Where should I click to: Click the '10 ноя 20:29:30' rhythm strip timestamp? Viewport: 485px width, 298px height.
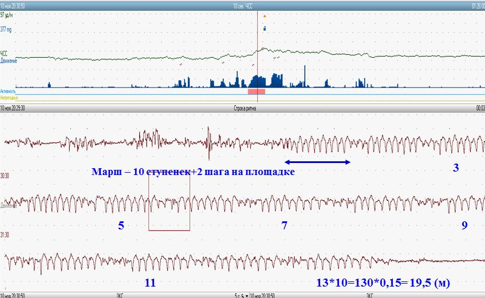(13, 108)
